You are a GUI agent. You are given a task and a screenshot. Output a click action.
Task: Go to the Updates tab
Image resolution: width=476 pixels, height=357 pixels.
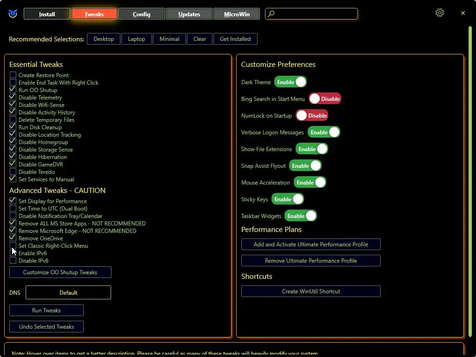click(189, 14)
